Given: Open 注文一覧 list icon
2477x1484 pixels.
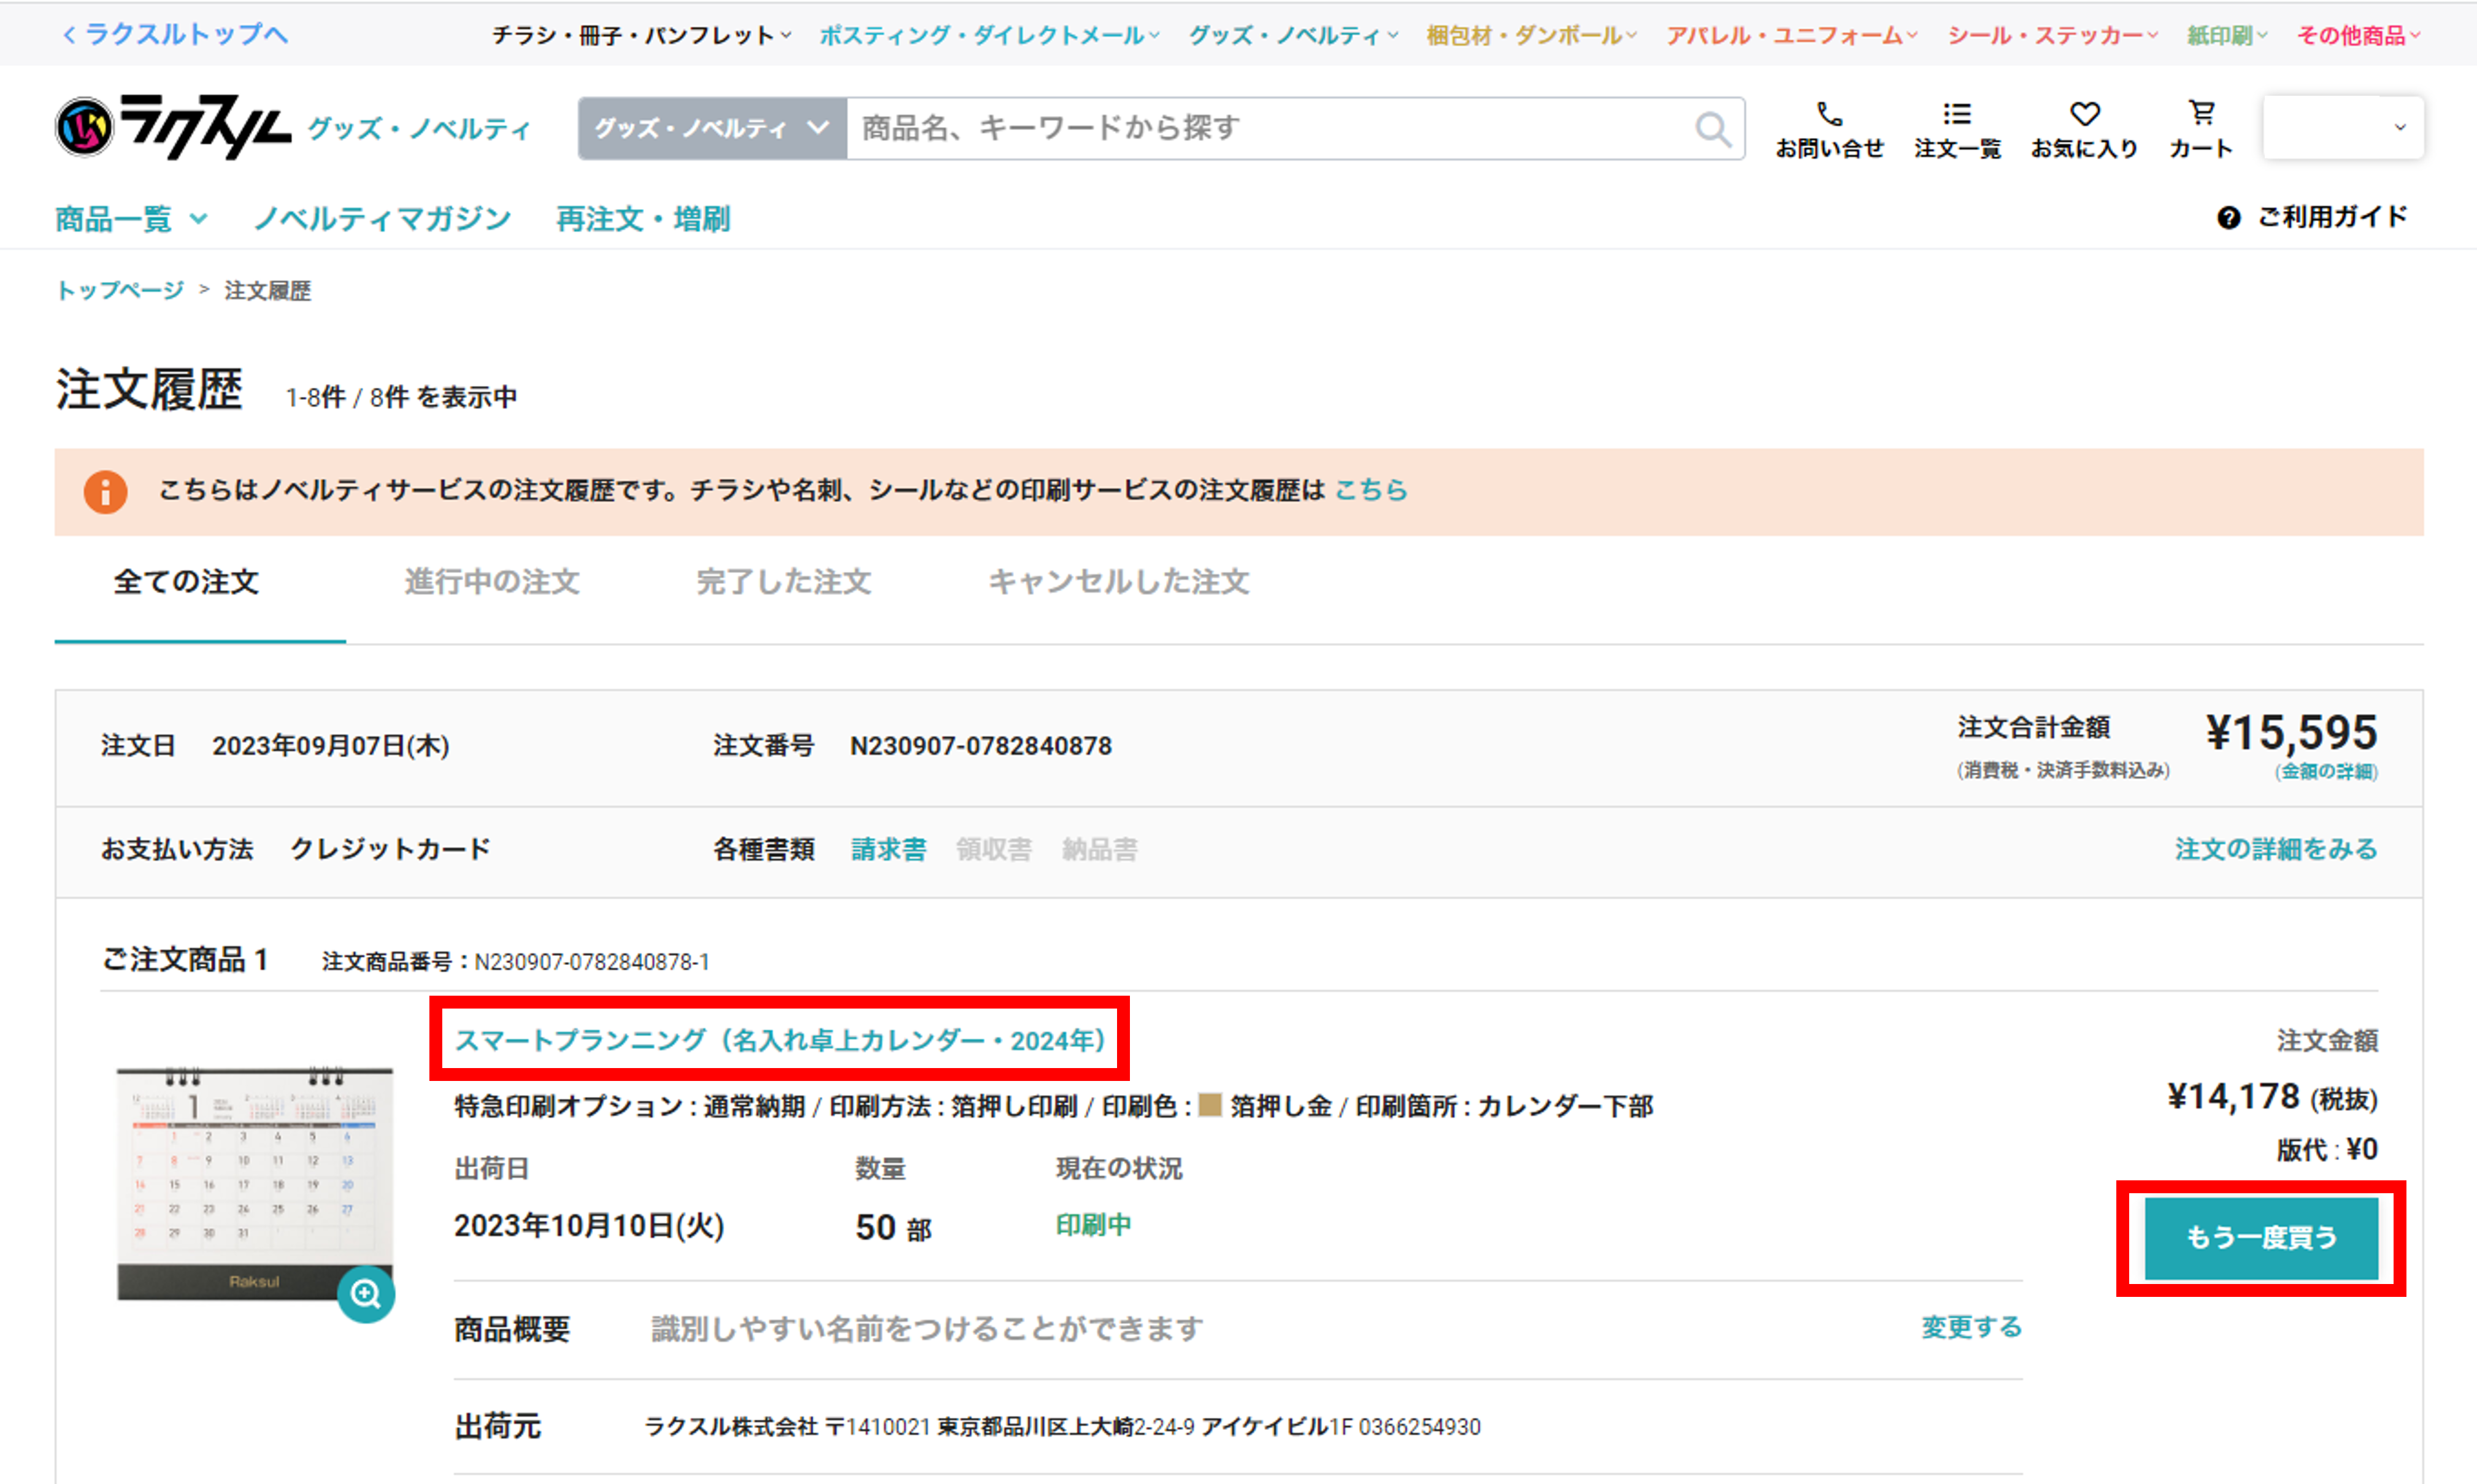Looking at the screenshot, I should point(1956,113).
